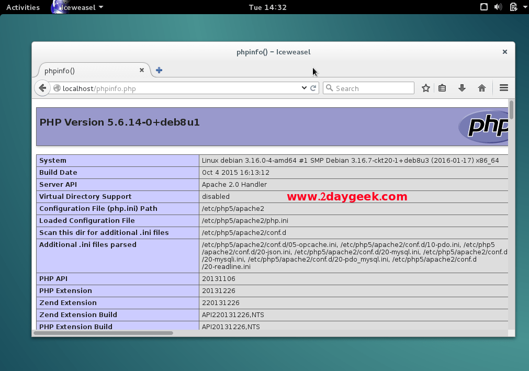Open the Activities overview
Screen dimensions: 529x371
(x=22, y=7)
